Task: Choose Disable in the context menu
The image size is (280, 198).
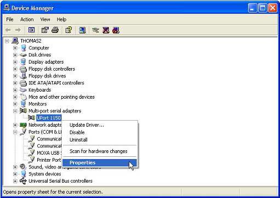Action: [x=100, y=132]
